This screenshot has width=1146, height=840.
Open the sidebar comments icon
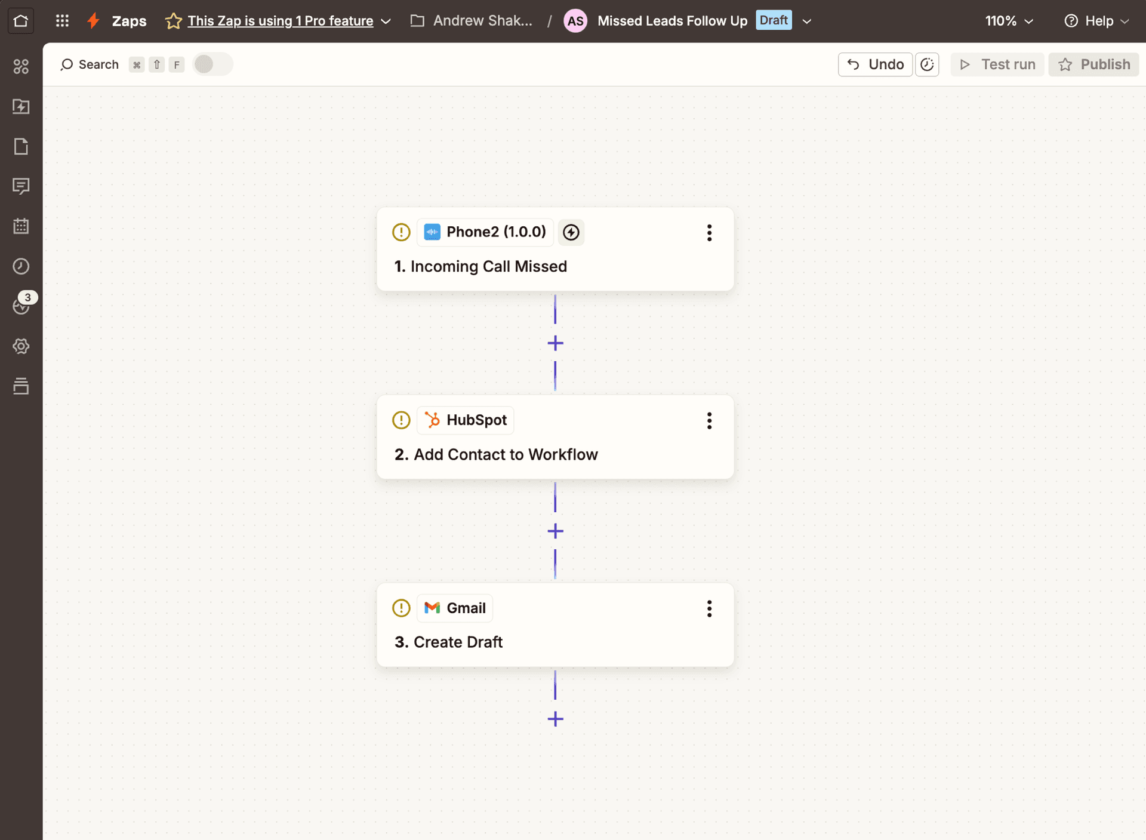coord(21,186)
